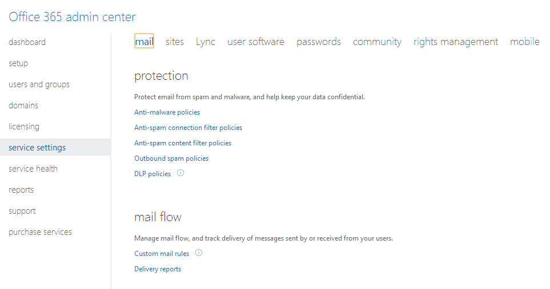Open the rights management tab
550x289 pixels.
pos(456,42)
